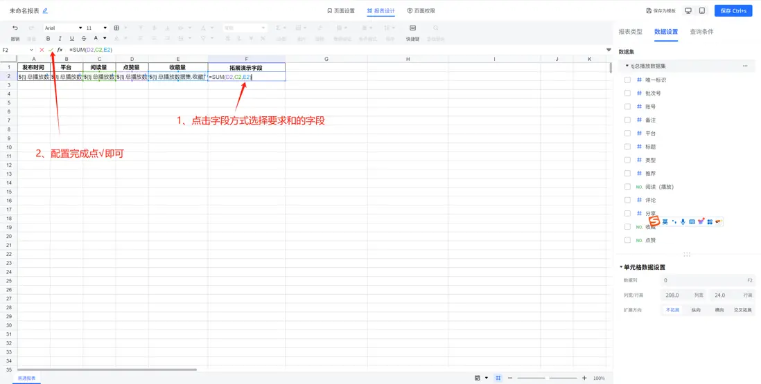This screenshot has height=384, width=761.
Task: Click Sogou input method S logo
Action: (654, 222)
